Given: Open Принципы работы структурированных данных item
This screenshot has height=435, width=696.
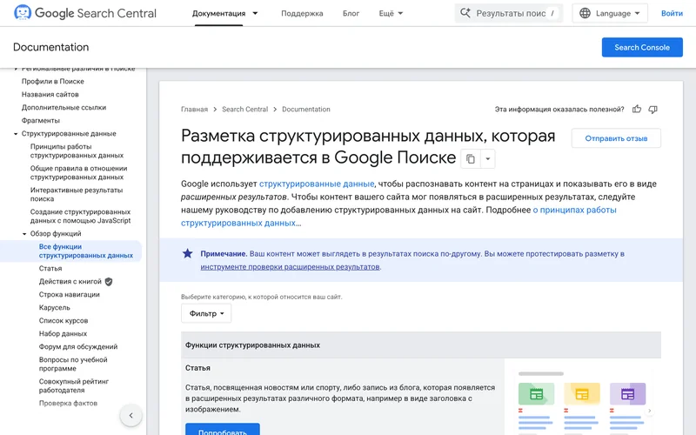Looking at the screenshot, I should click(77, 151).
